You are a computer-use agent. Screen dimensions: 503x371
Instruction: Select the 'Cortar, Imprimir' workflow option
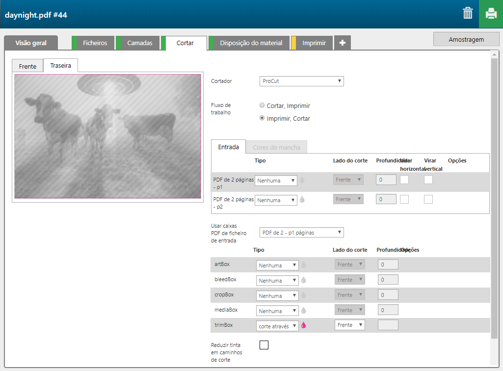[x=262, y=106]
